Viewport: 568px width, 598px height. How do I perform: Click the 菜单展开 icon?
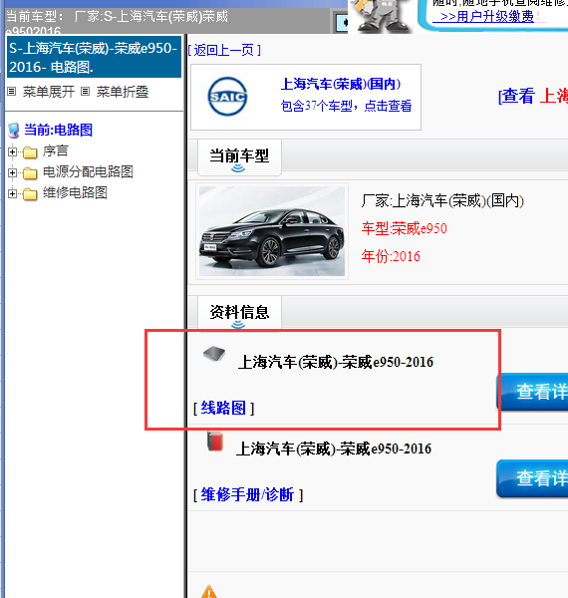tap(12, 92)
